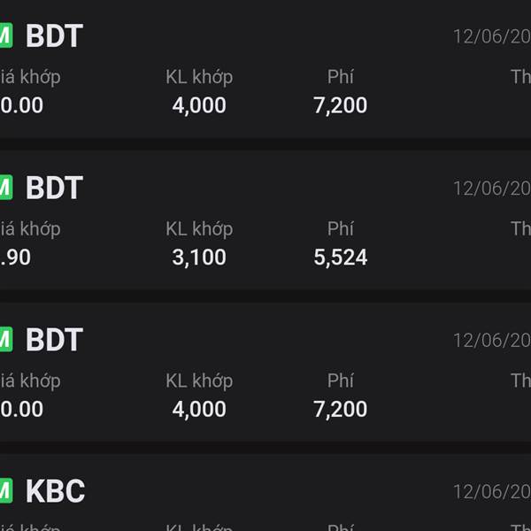Tap the Phí label above the 5,524 fee
This screenshot has width=531, height=531.
pyautogui.click(x=341, y=228)
